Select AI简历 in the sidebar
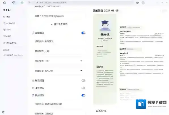 7,36
